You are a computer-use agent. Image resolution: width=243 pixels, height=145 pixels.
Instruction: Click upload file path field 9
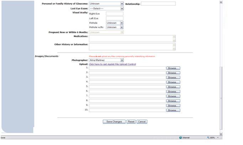click(x=127, y=105)
